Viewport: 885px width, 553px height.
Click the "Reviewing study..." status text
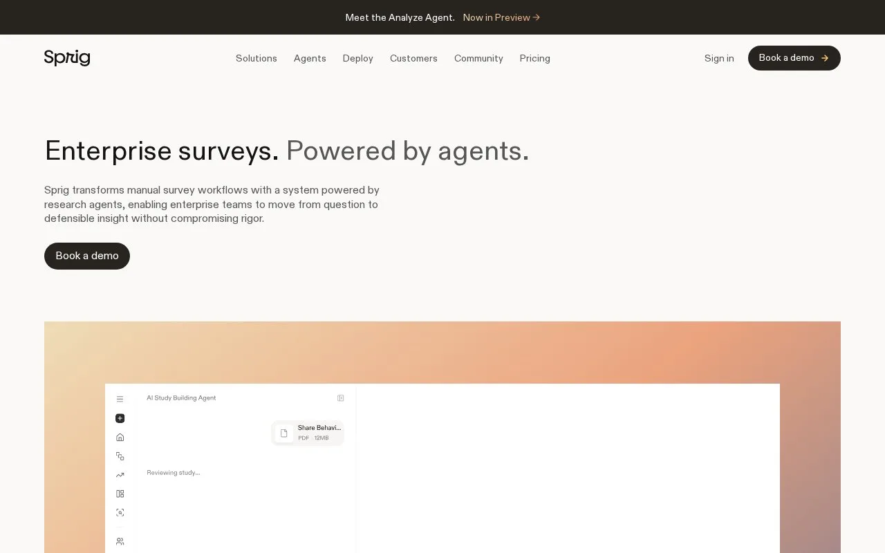(x=174, y=473)
